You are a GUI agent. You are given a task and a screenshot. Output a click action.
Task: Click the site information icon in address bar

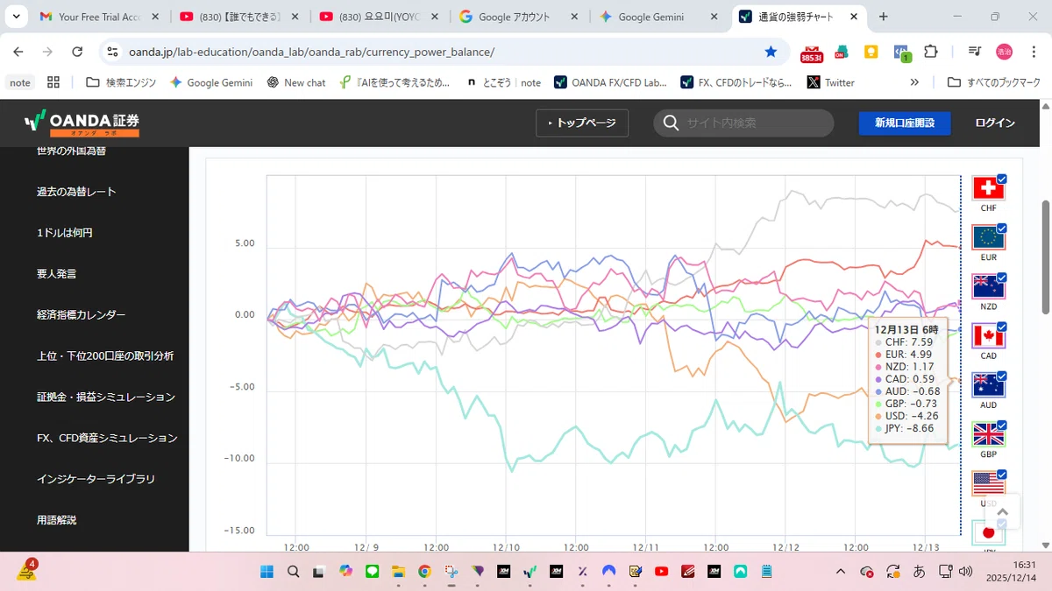pos(112,52)
